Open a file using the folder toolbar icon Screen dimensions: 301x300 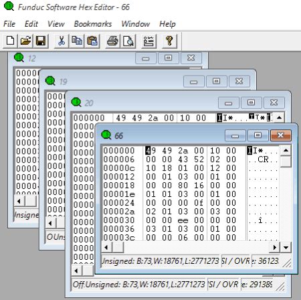(25, 41)
